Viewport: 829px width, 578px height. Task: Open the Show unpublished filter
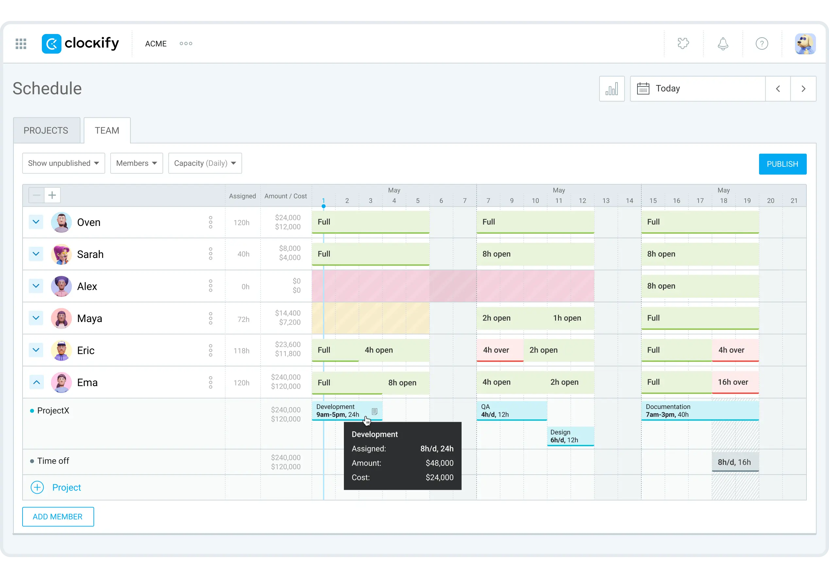click(63, 163)
